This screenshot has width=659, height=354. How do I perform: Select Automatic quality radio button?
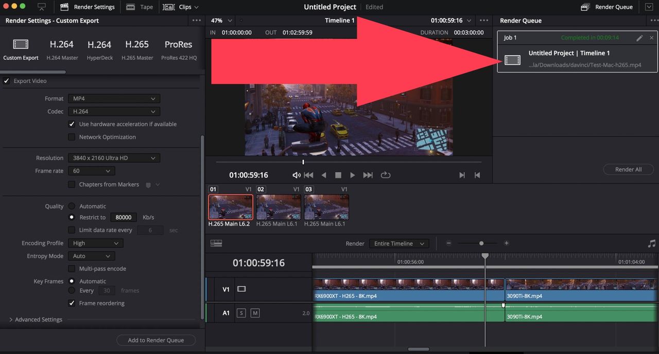[72, 206]
